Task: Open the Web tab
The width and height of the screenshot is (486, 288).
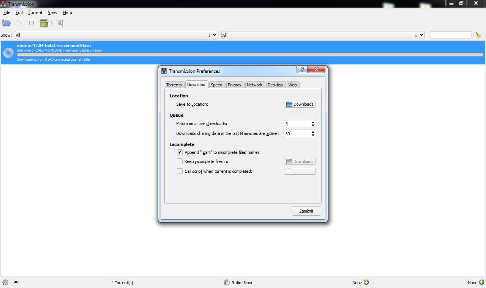Action: 292,85
